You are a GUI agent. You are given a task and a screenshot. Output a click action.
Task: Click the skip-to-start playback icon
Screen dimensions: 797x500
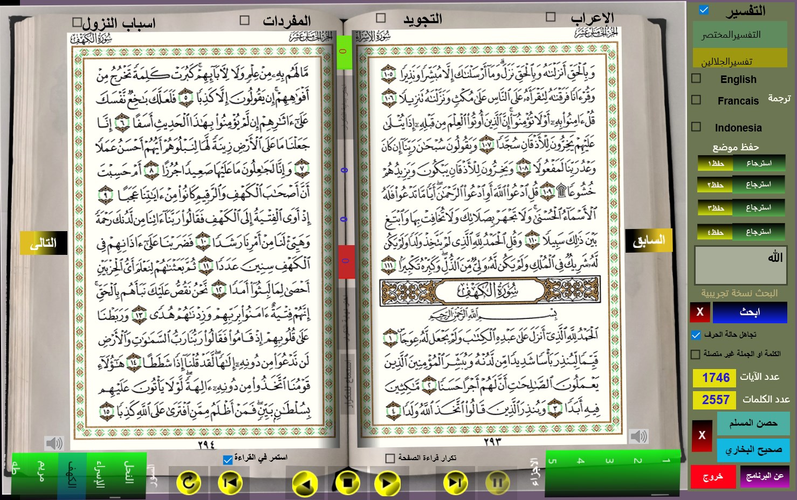[x=230, y=482]
